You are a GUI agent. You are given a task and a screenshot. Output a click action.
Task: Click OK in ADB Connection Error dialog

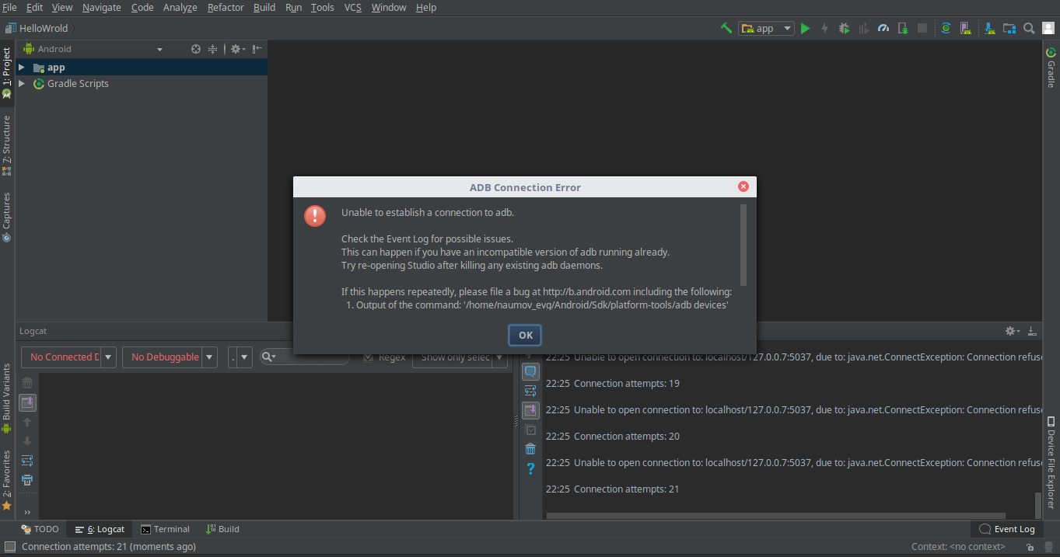tap(525, 335)
